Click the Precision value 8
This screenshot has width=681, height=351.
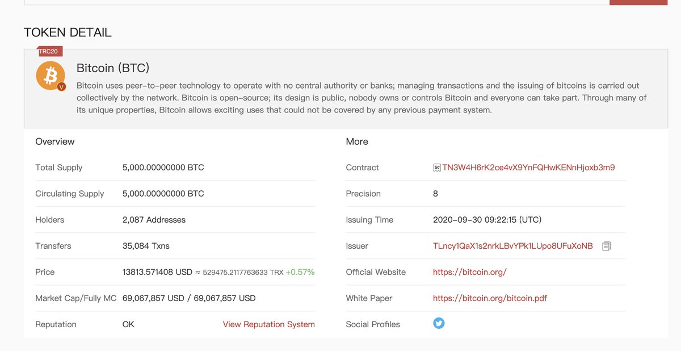tap(435, 194)
